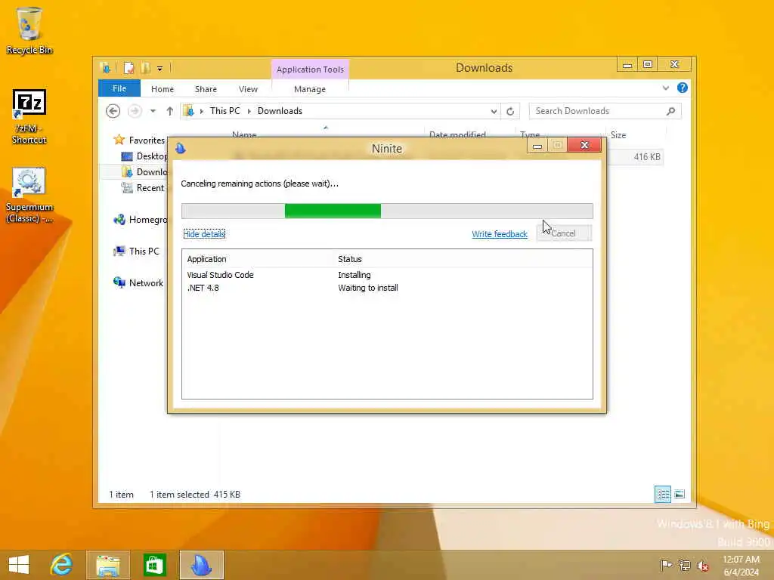
Task: Open the Windows Start button
Action: pyautogui.click(x=19, y=565)
